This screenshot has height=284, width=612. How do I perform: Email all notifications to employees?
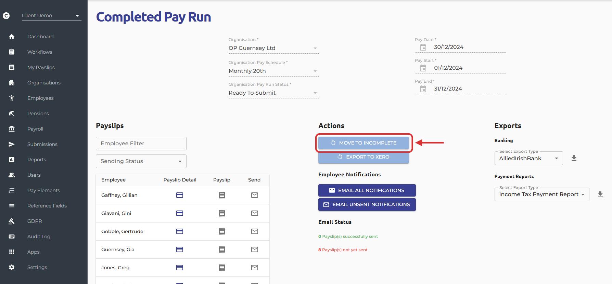[367, 190]
